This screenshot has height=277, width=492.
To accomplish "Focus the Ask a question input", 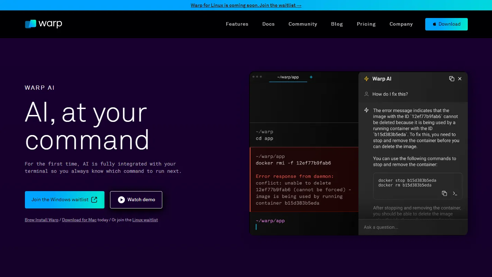I will click(x=412, y=227).
